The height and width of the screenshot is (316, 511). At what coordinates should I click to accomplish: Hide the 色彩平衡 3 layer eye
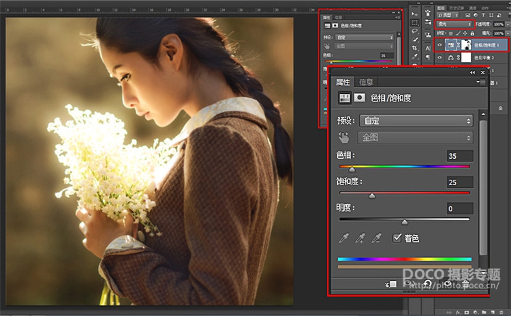[439, 57]
